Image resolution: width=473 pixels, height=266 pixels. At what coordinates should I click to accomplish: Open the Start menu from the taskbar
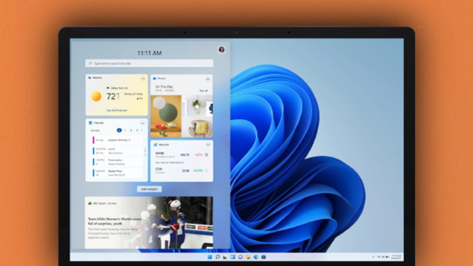pos(209,257)
